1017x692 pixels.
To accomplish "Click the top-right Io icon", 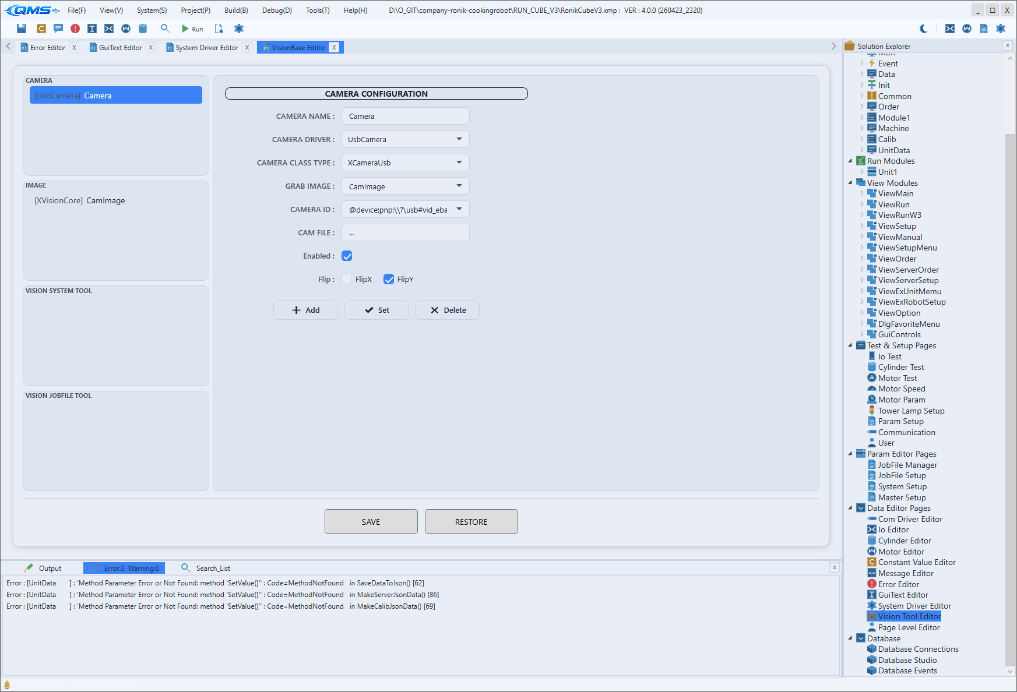I will click(x=950, y=29).
